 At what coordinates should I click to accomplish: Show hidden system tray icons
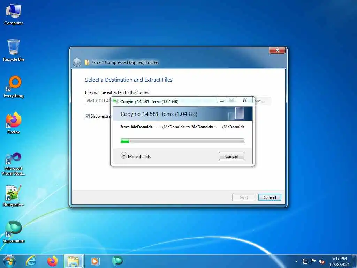pos(296,261)
